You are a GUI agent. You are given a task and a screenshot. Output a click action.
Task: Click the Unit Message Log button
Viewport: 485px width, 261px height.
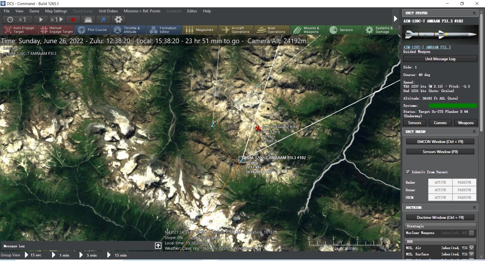(440, 59)
